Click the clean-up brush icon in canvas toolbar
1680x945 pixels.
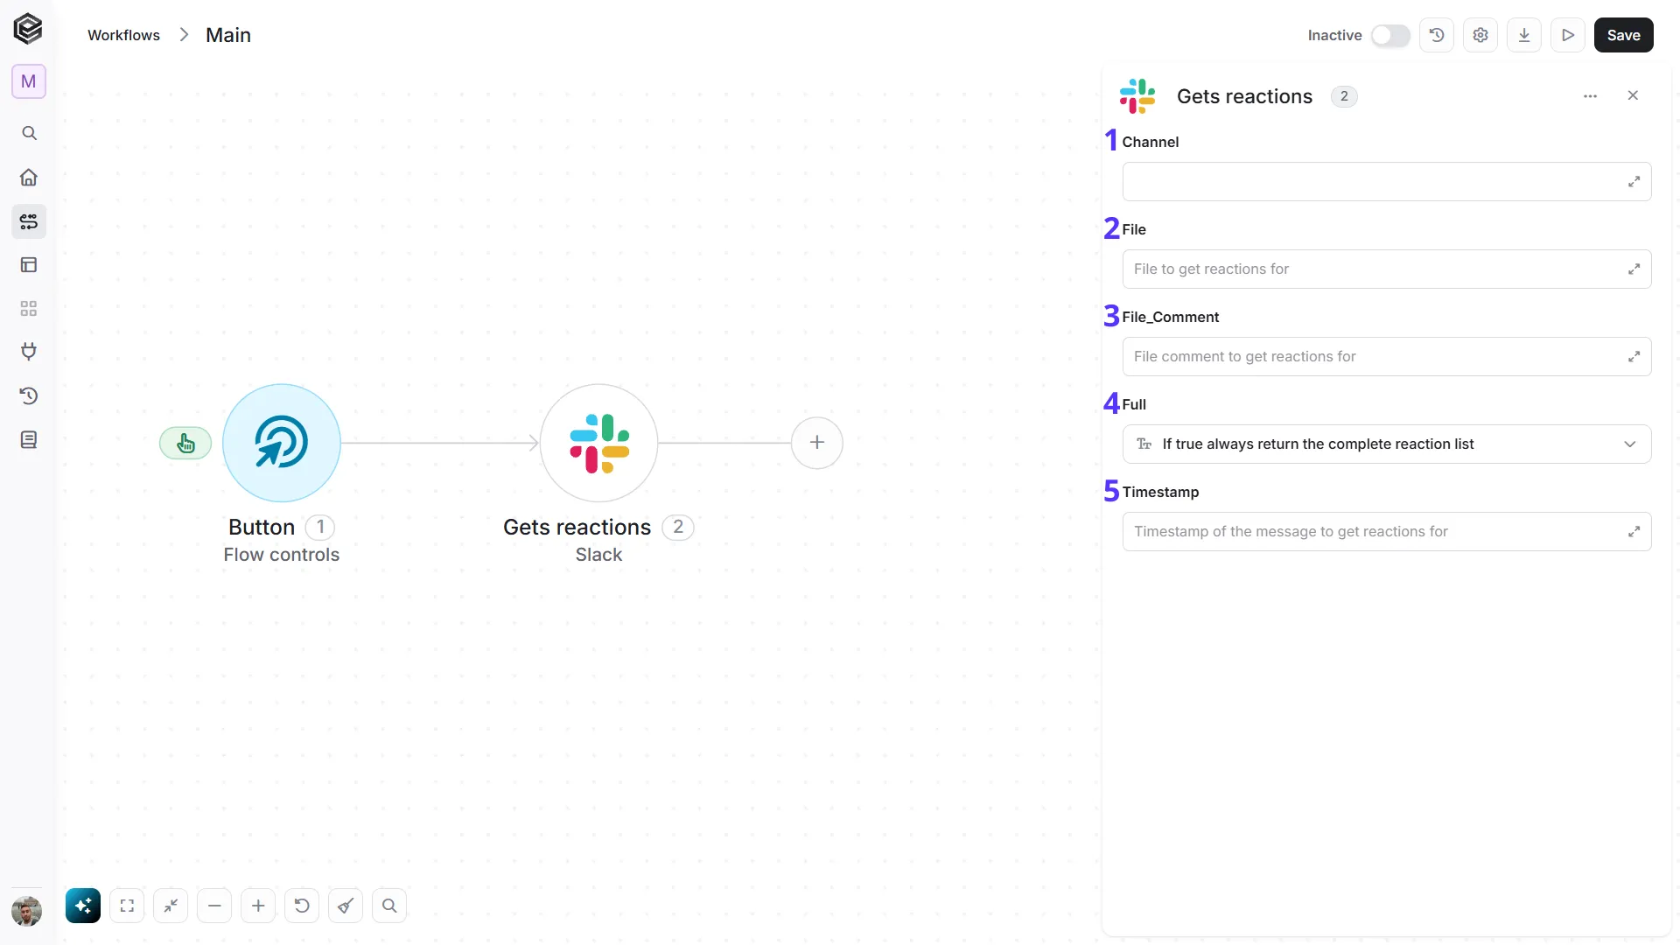[346, 906]
